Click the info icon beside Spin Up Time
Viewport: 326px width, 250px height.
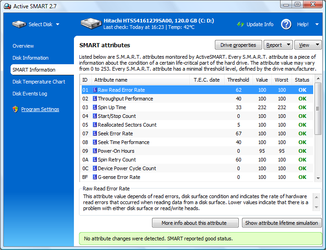[x=95, y=107]
